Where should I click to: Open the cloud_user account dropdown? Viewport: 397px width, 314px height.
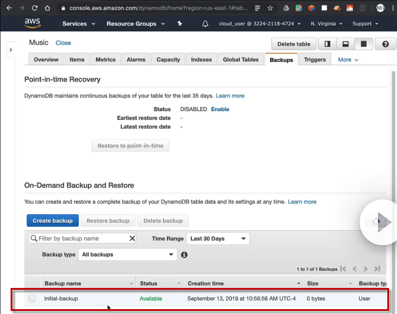260,24
